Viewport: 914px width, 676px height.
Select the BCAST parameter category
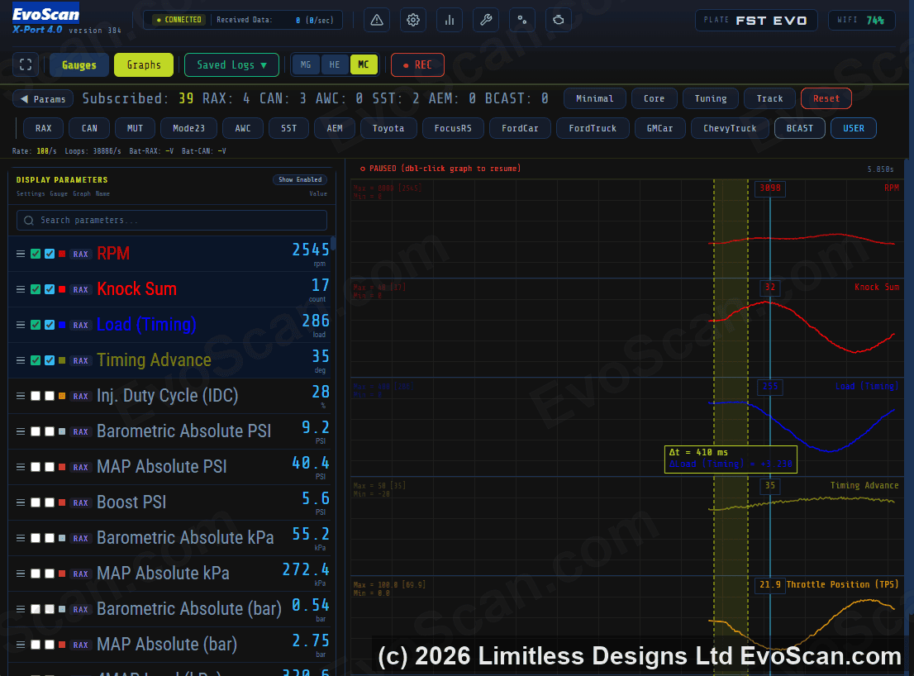point(800,128)
